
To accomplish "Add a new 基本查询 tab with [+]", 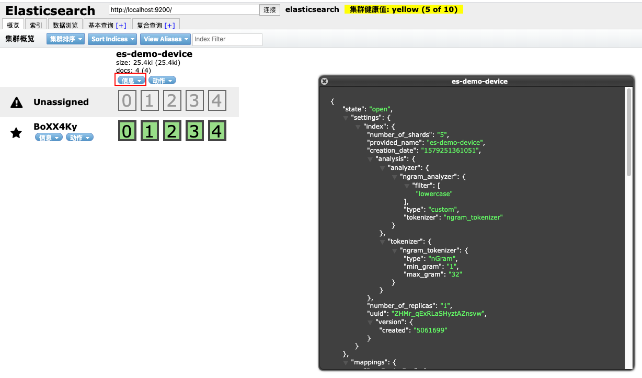I will click(x=121, y=26).
